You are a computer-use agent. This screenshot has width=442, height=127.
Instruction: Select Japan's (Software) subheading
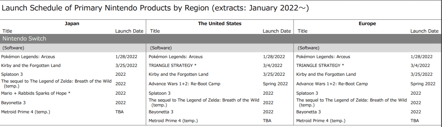[13, 48]
